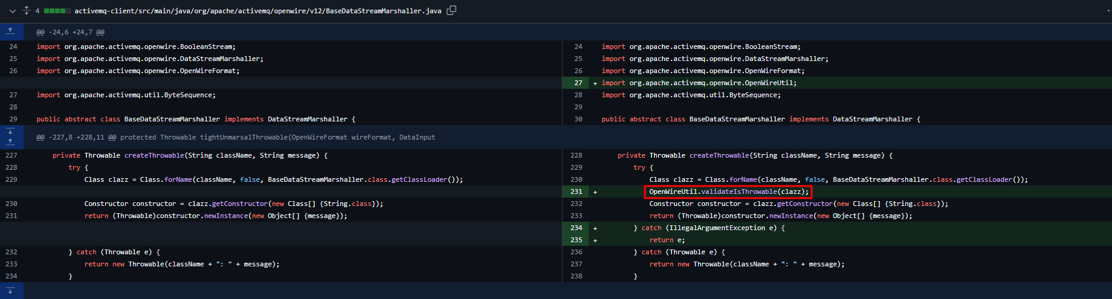This screenshot has height=299, width=1112.
Task: Click the expand-all-lines arrows icon
Action: tap(26, 10)
